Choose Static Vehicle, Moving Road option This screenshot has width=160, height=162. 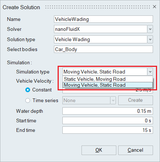click(108, 79)
